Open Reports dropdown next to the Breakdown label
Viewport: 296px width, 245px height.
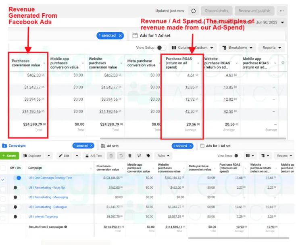[x=272, y=48]
